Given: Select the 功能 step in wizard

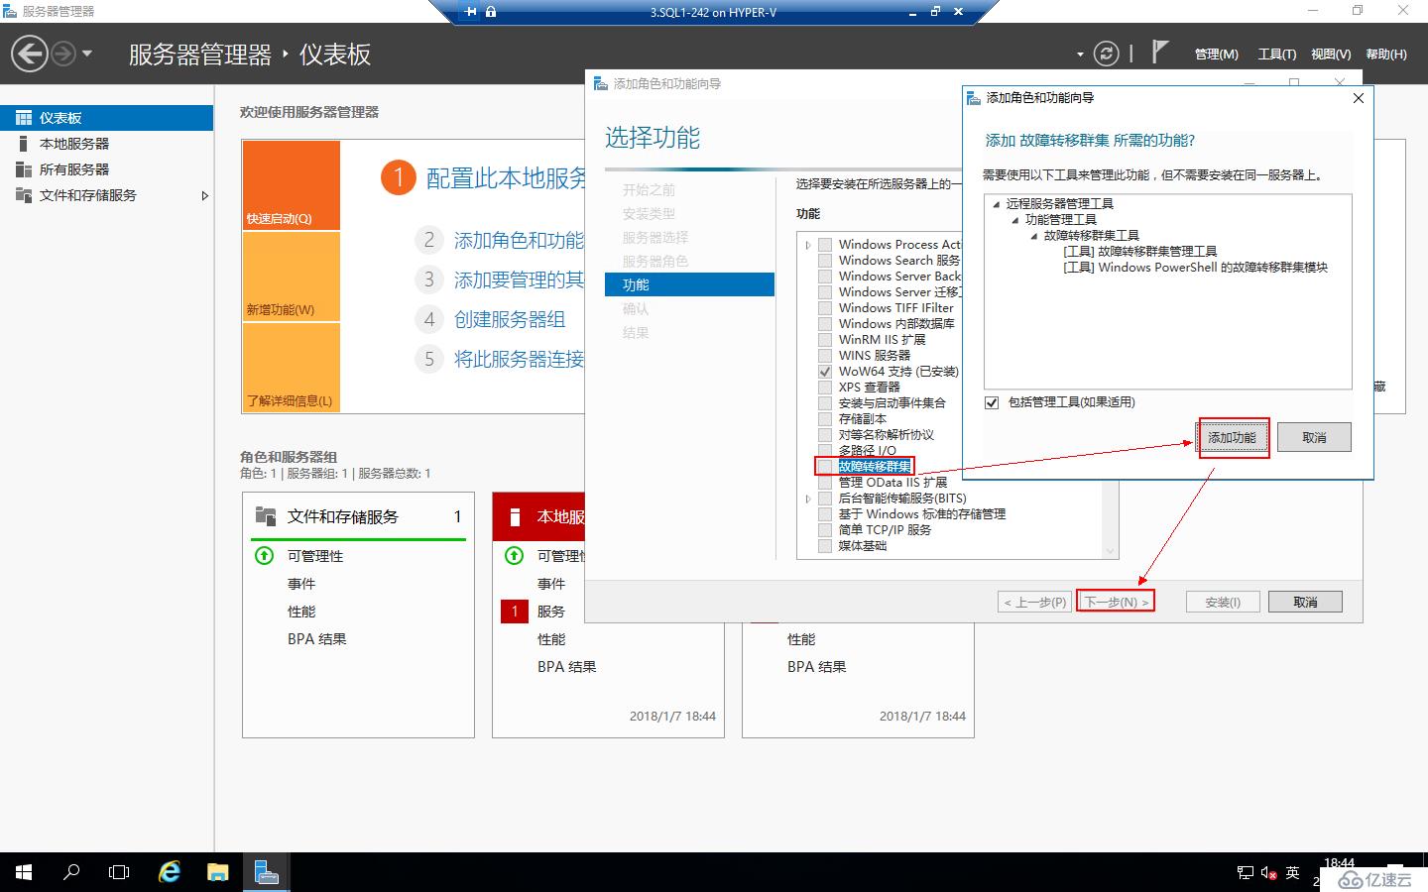Looking at the screenshot, I should 689,284.
